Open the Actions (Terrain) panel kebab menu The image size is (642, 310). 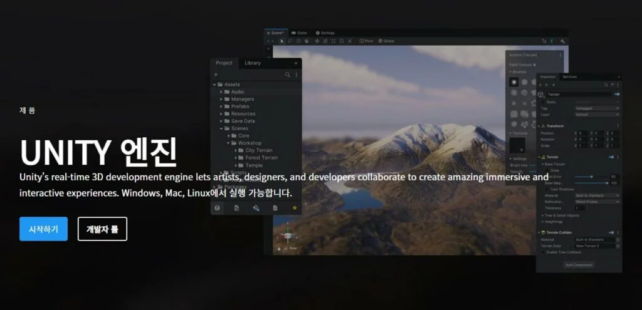point(560,55)
